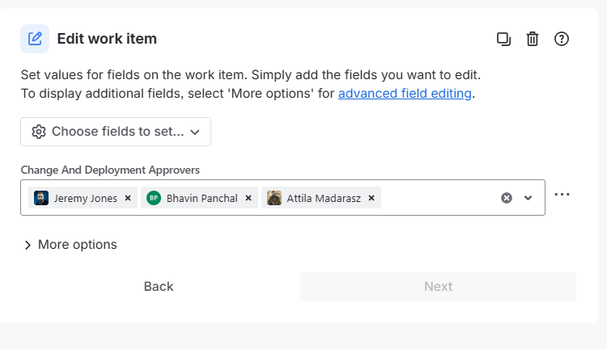Expand More options
The height and width of the screenshot is (349, 607).
click(x=70, y=245)
